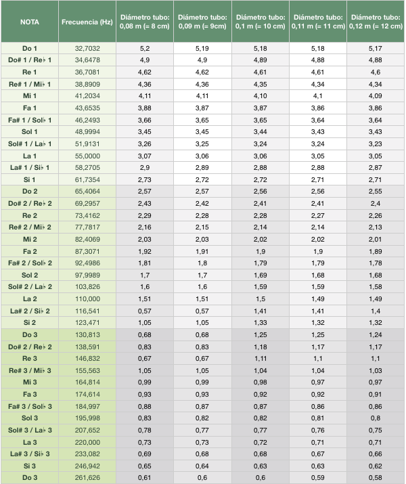Image resolution: width=406 pixels, height=484 pixels.
Task: Click the Diámetro tubo 0,12 m header
Action: pos(376,22)
